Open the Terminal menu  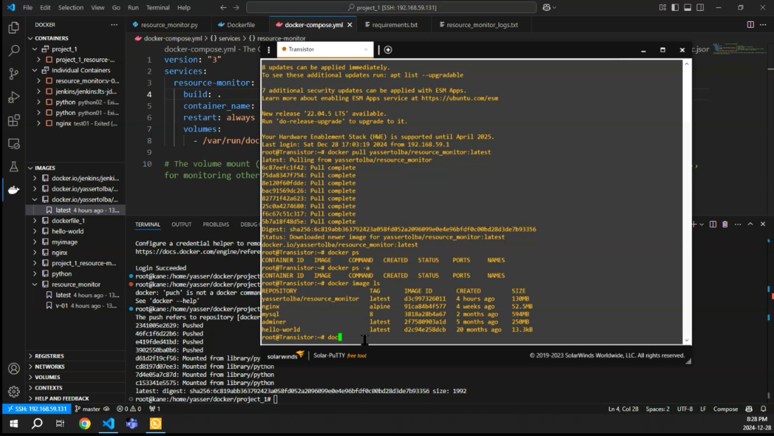click(158, 7)
